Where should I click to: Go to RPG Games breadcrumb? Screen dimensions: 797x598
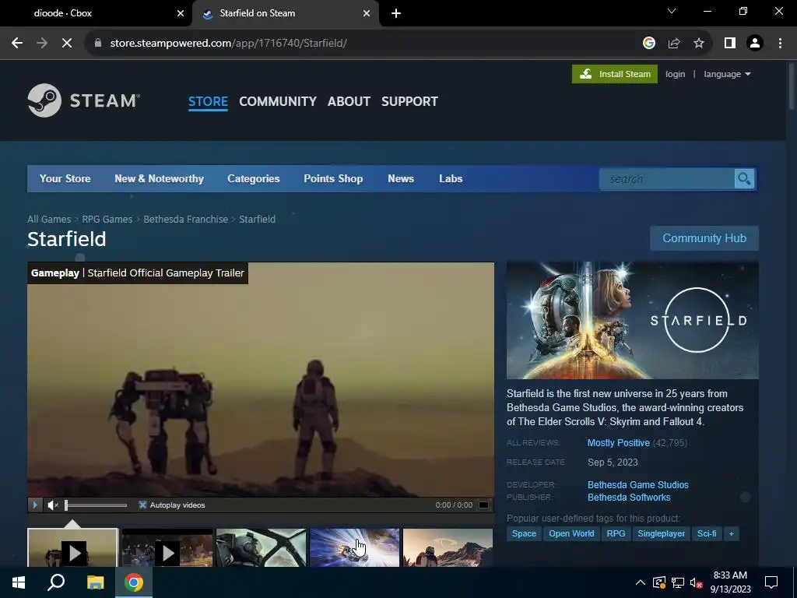(107, 219)
